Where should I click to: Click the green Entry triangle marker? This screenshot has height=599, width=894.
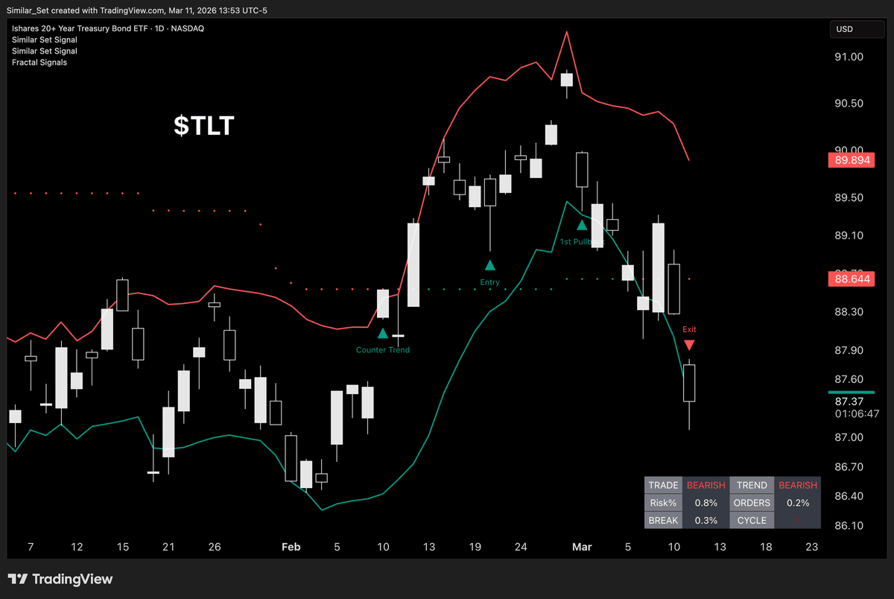490,265
